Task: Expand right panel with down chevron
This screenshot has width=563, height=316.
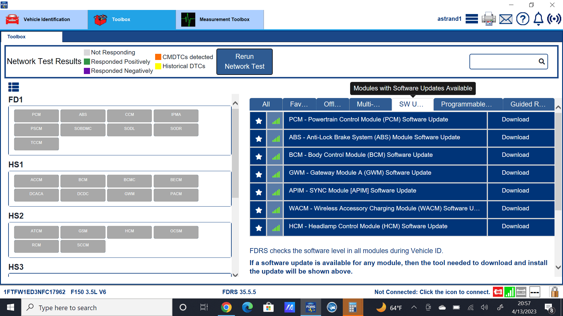Action: click(x=558, y=267)
